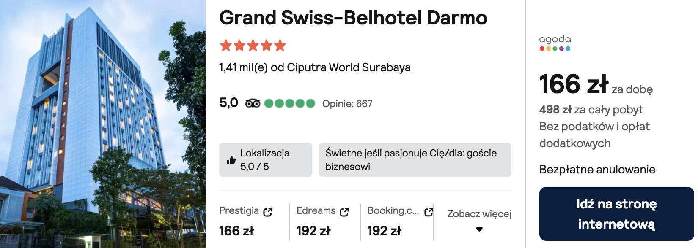The height and width of the screenshot is (248, 698).
Task: Expand more offers via Zobacz więcej
Action: (479, 214)
